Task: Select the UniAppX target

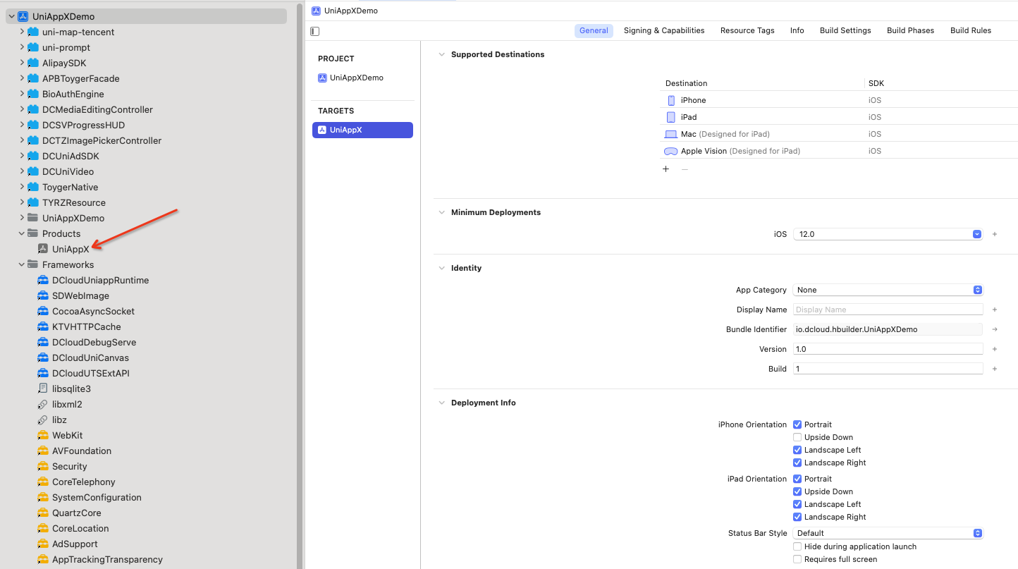Action: (362, 130)
